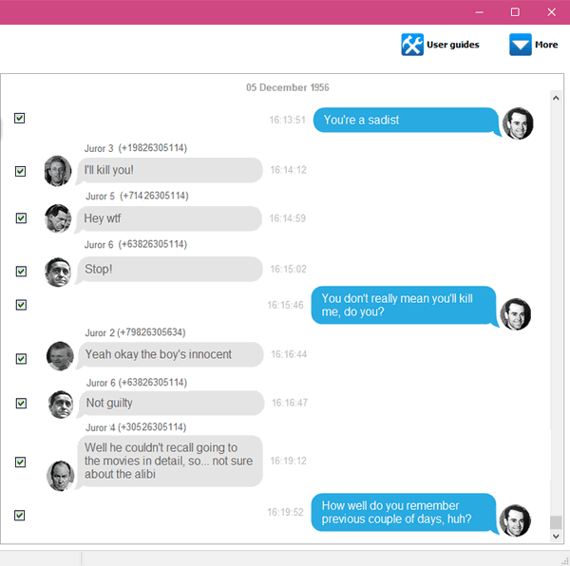This screenshot has height=566, width=570.
Task: Open the More dropdown label
Action: pyautogui.click(x=546, y=45)
